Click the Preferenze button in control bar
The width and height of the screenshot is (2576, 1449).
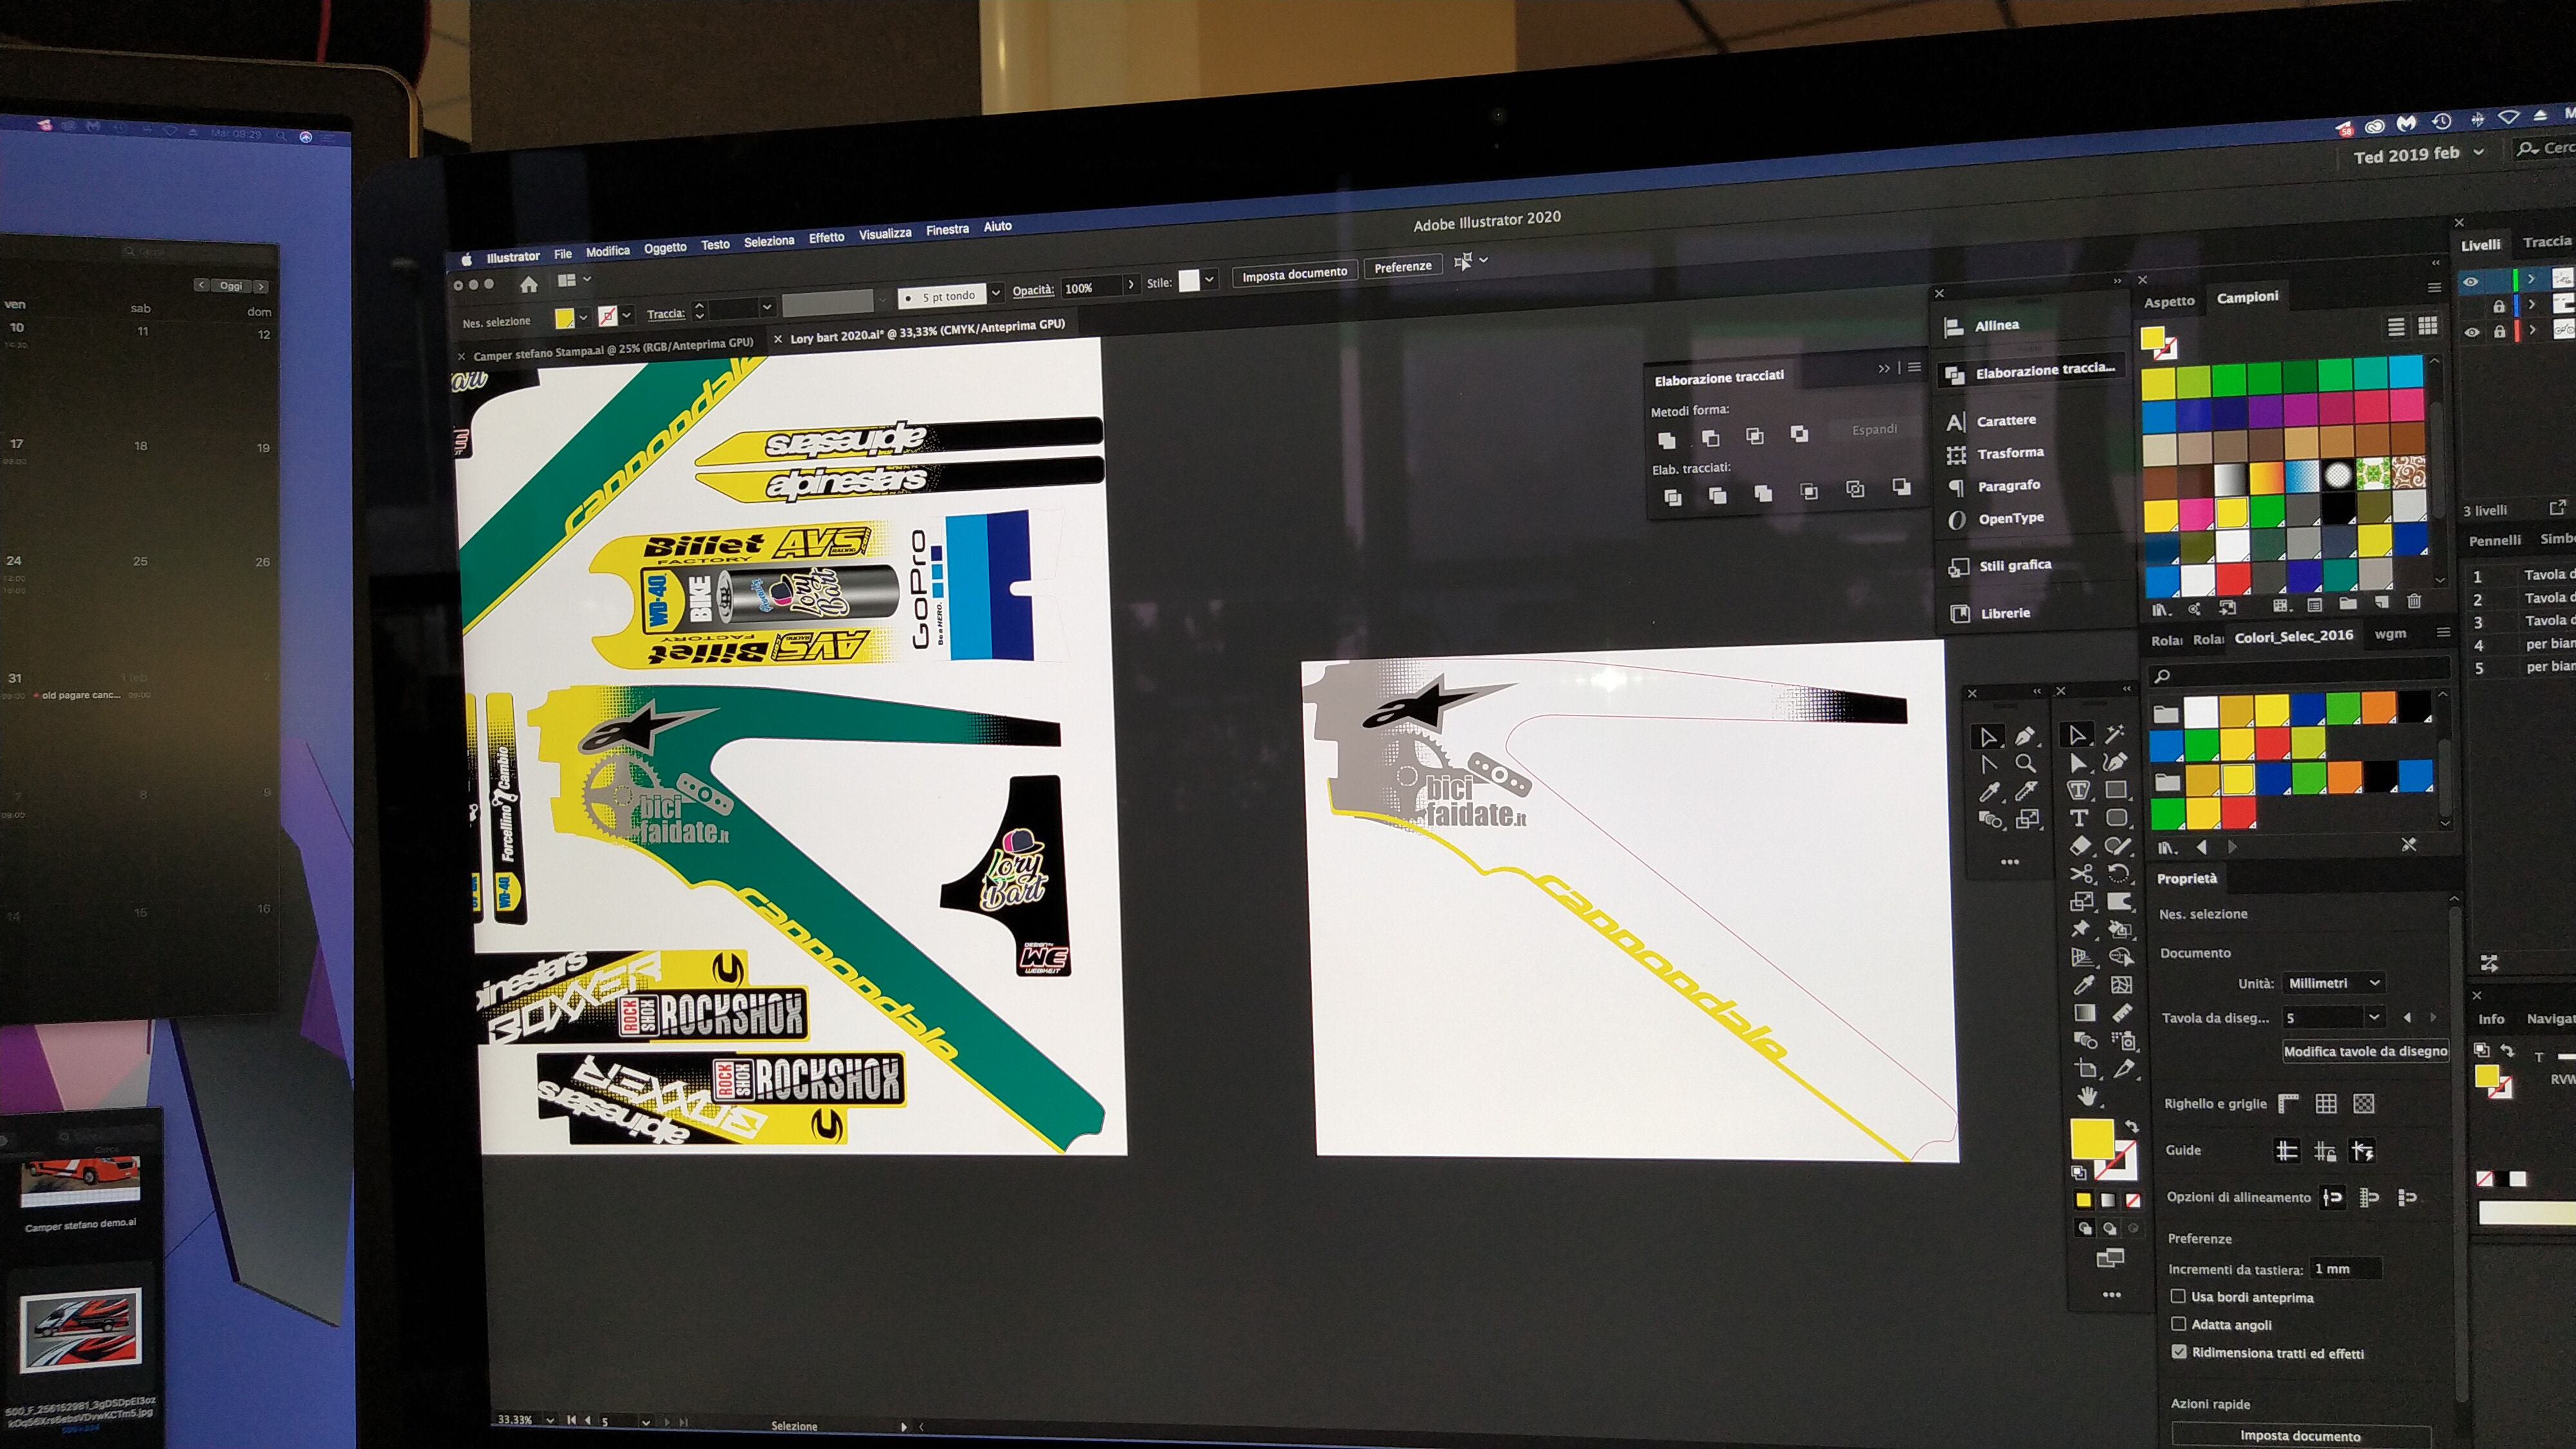pyautogui.click(x=1402, y=267)
